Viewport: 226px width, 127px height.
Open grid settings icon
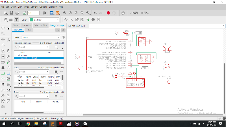[x=11, y=19]
